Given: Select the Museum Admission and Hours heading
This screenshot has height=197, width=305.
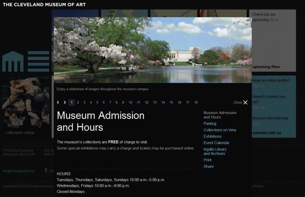Looking at the screenshot, I should (x=101, y=121).
